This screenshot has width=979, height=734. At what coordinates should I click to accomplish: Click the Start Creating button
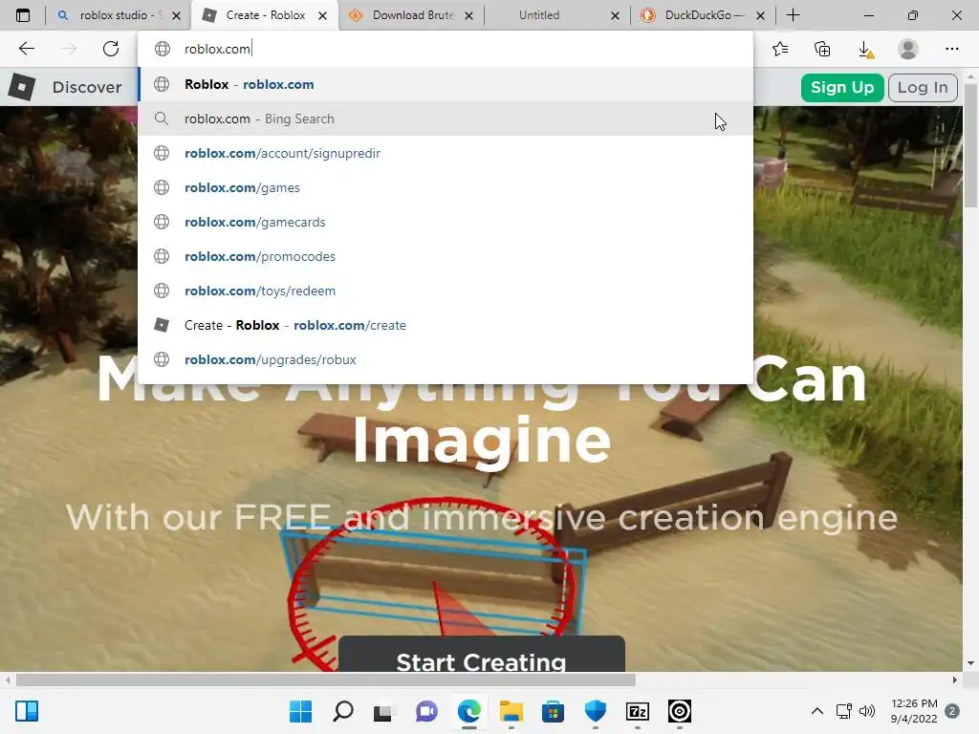tap(482, 656)
